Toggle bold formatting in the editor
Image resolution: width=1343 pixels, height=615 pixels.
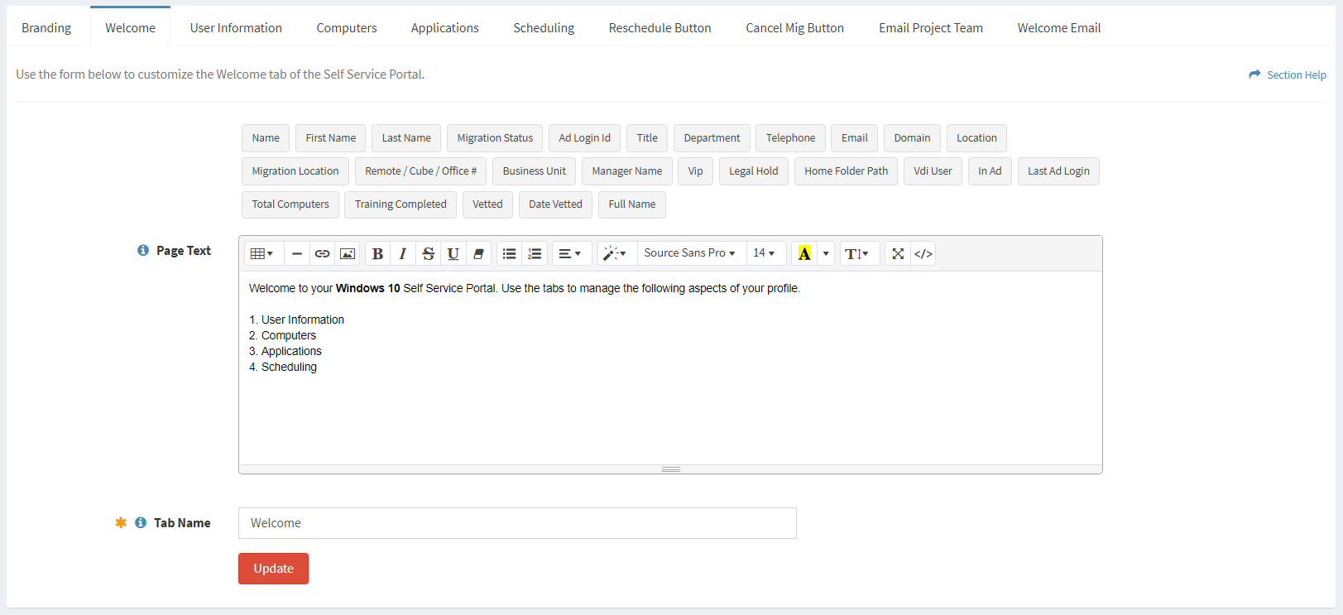[x=377, y=253]
